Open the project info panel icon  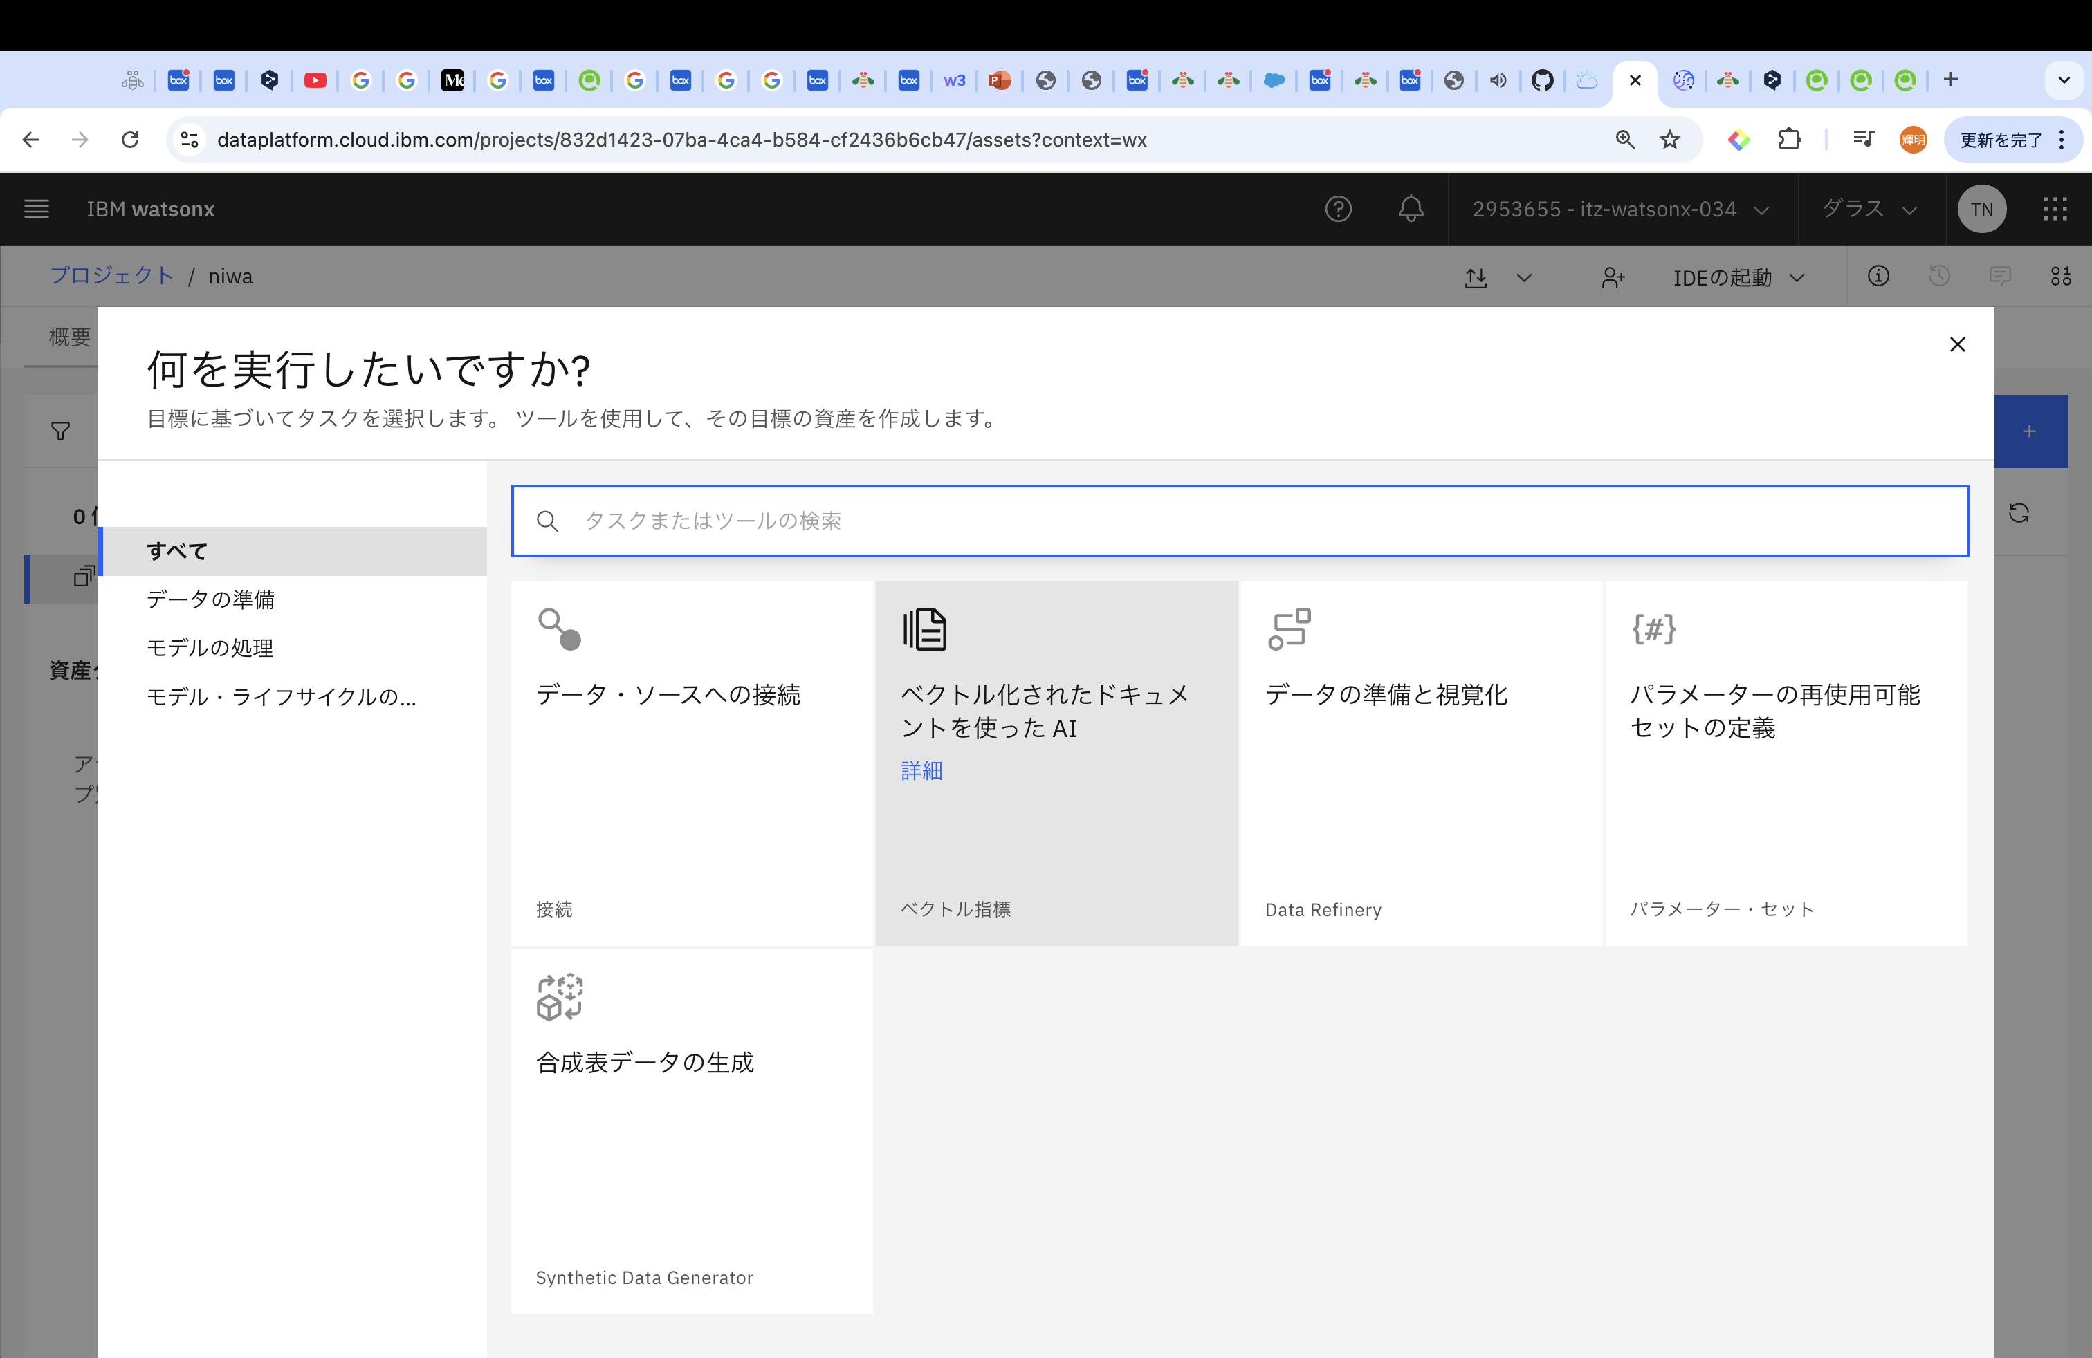1878,277
